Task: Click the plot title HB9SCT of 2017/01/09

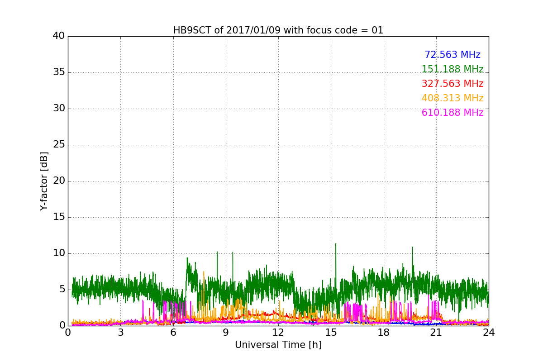Action: (x=278, y=30)
